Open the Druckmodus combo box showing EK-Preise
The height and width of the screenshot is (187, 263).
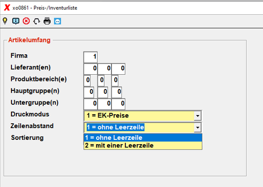pyautogui.click(x=142, y=116)
